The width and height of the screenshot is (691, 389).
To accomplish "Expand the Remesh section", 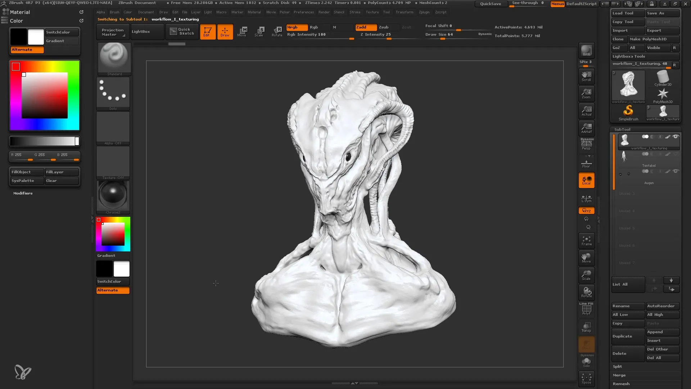I will coord(621,384).
